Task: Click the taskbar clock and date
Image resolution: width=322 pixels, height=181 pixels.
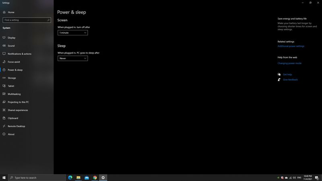Action: [308, 178]
